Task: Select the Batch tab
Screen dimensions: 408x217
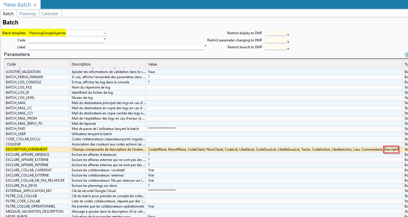Action: tap(8, 14)
